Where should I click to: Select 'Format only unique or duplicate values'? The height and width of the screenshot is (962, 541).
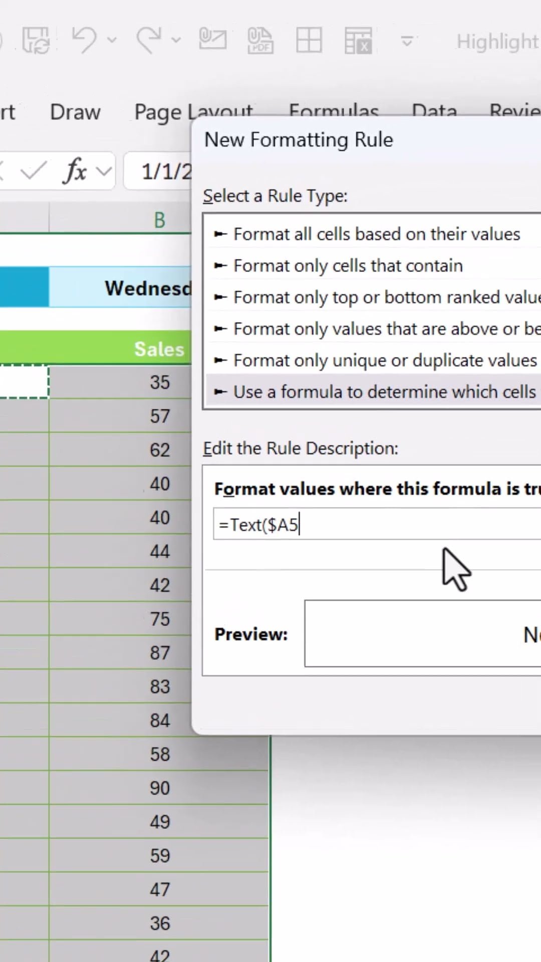pos(385,360)
